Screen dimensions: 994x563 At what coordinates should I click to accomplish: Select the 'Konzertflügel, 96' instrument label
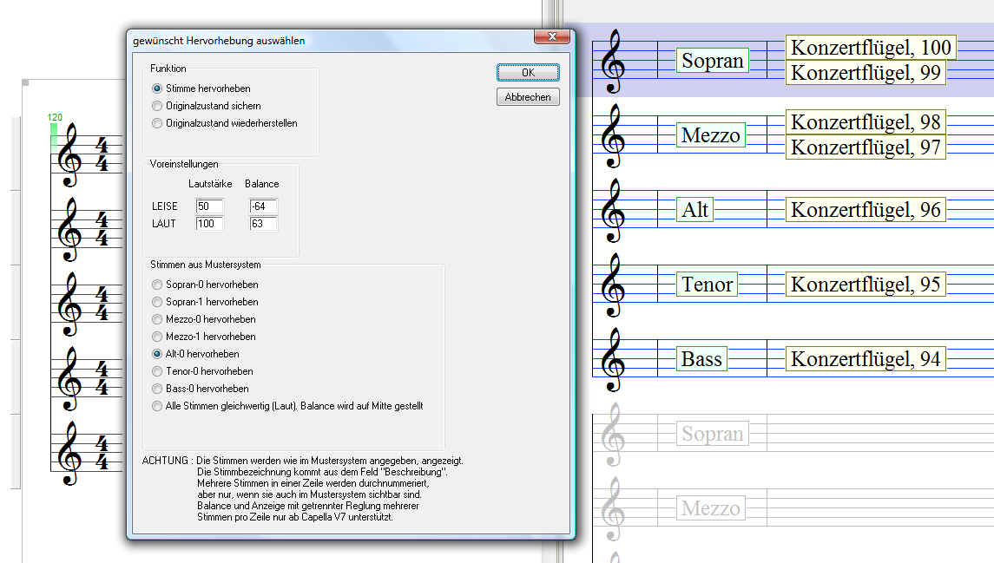[x=865, y=210]
